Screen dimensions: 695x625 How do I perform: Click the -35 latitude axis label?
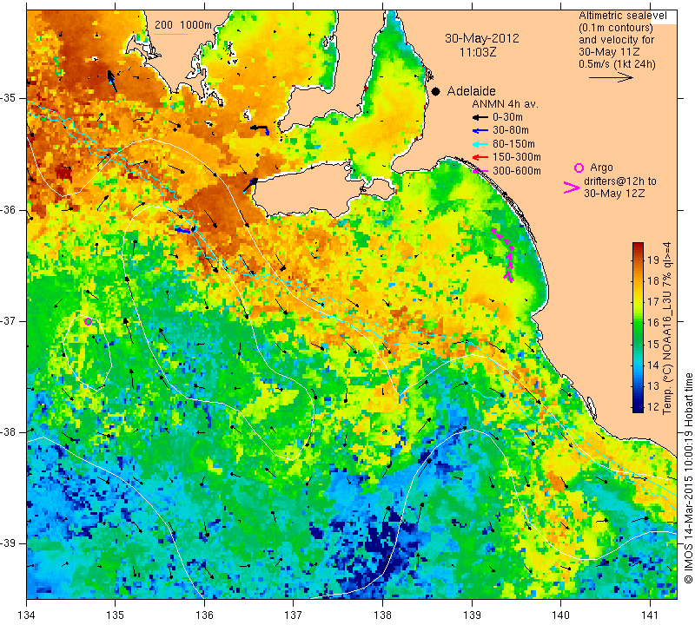coord(9,98)
